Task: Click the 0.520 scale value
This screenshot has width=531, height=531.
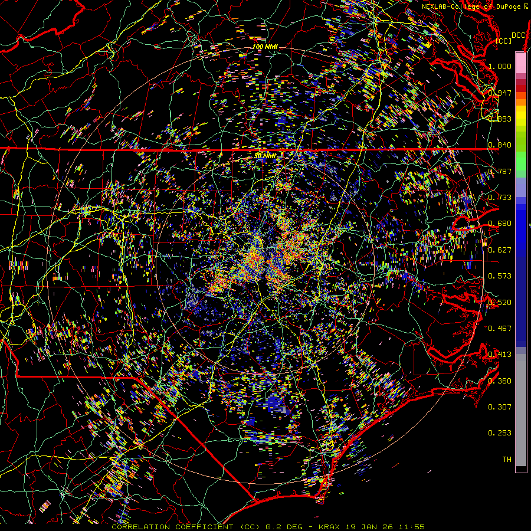Action: (500, 303)
